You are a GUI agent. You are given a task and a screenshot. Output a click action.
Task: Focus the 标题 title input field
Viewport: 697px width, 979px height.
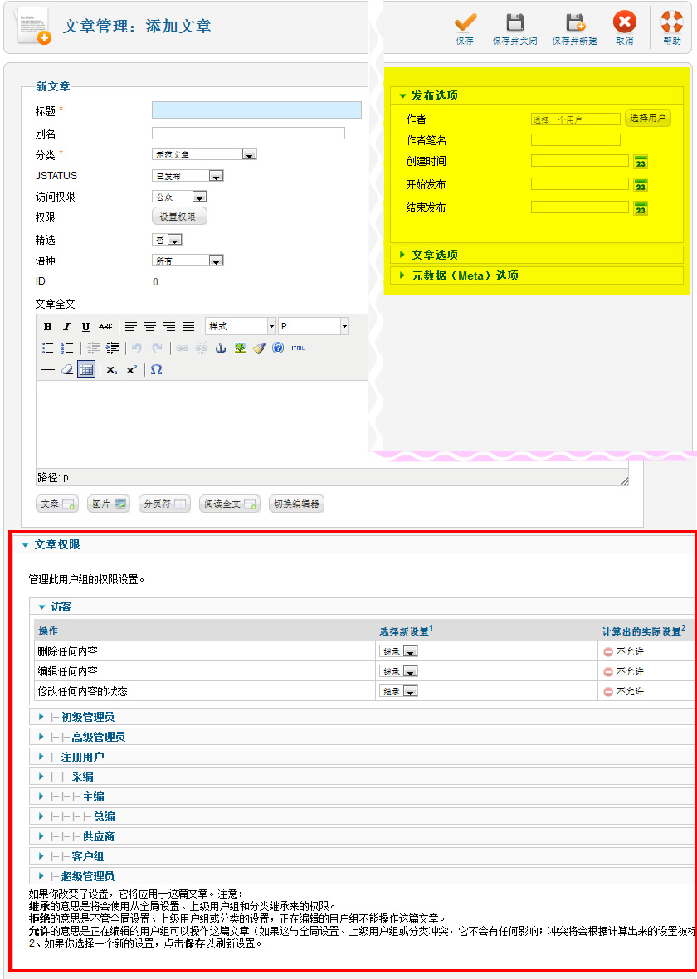pos(256,110)
